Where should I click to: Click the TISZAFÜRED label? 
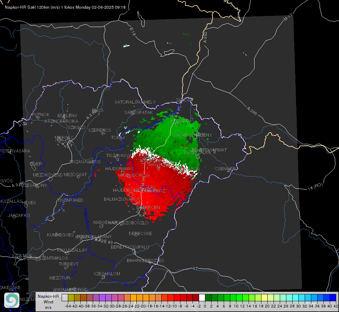(70, 200)
